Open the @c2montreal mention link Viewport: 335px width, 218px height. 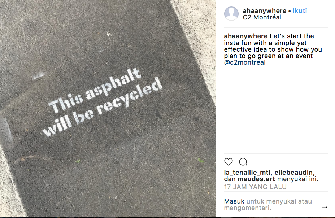point(245,62)
